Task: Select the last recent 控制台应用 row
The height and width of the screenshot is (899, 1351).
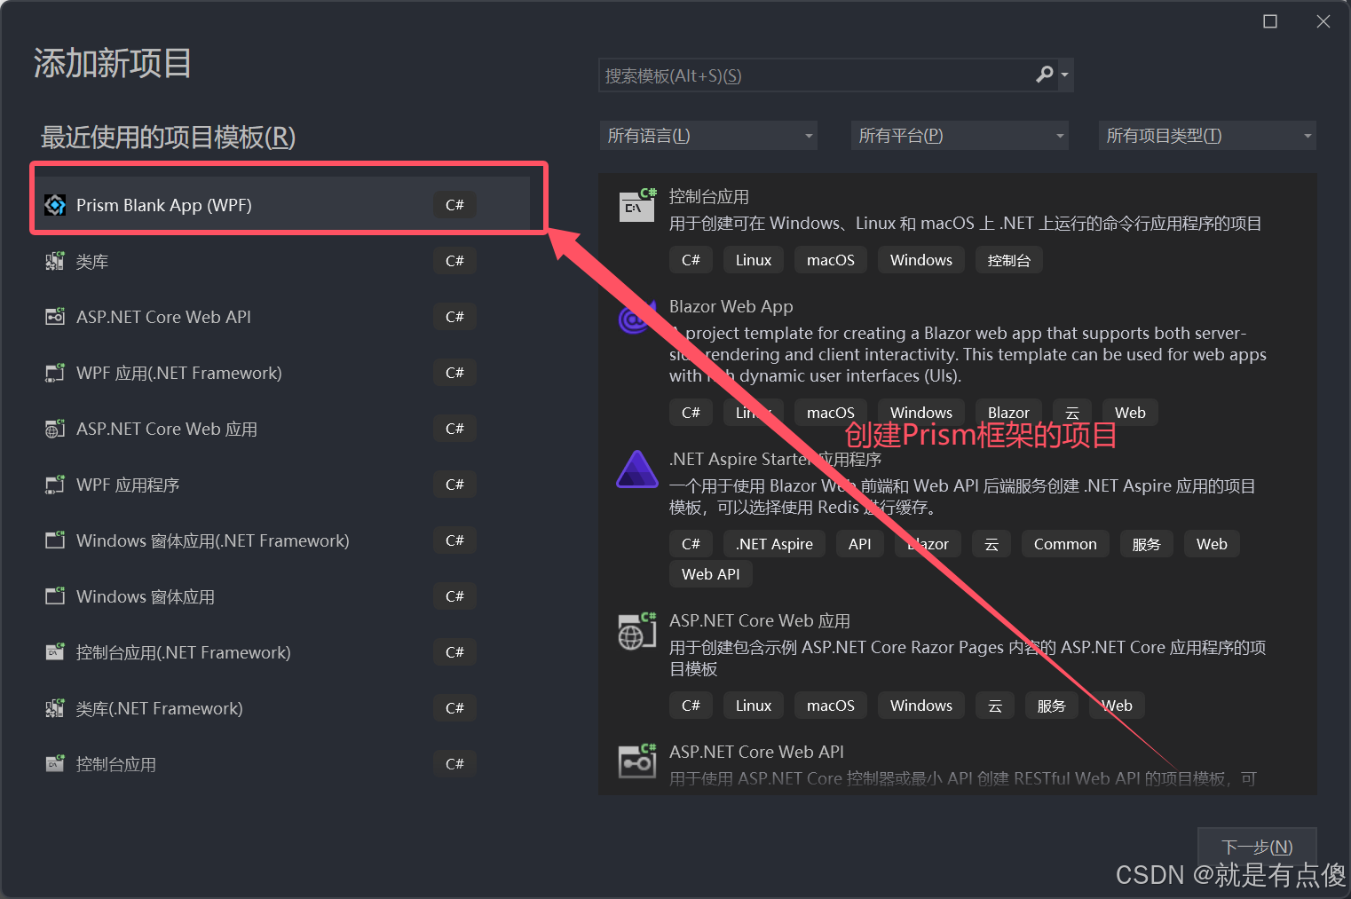Action: click(x=283, y=764)
